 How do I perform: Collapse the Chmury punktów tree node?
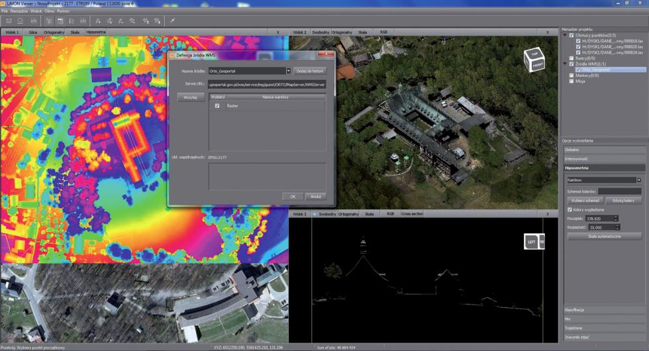tap(564, 36)
